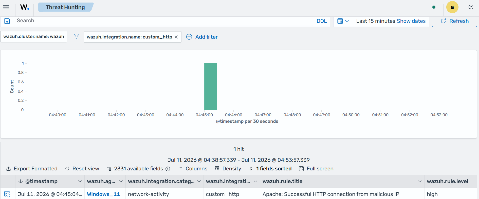This screenshot has width=479, height=199.
Task: Open the help question mark icon
Action: tap(471, 7)
